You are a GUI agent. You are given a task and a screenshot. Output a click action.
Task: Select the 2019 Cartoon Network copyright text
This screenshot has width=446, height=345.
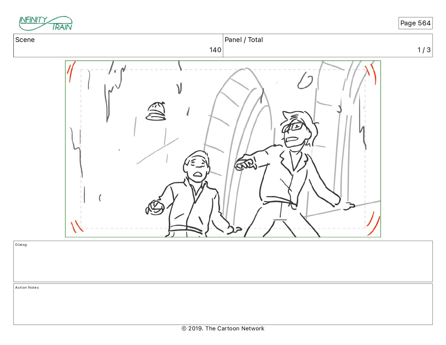coord(223,328)
